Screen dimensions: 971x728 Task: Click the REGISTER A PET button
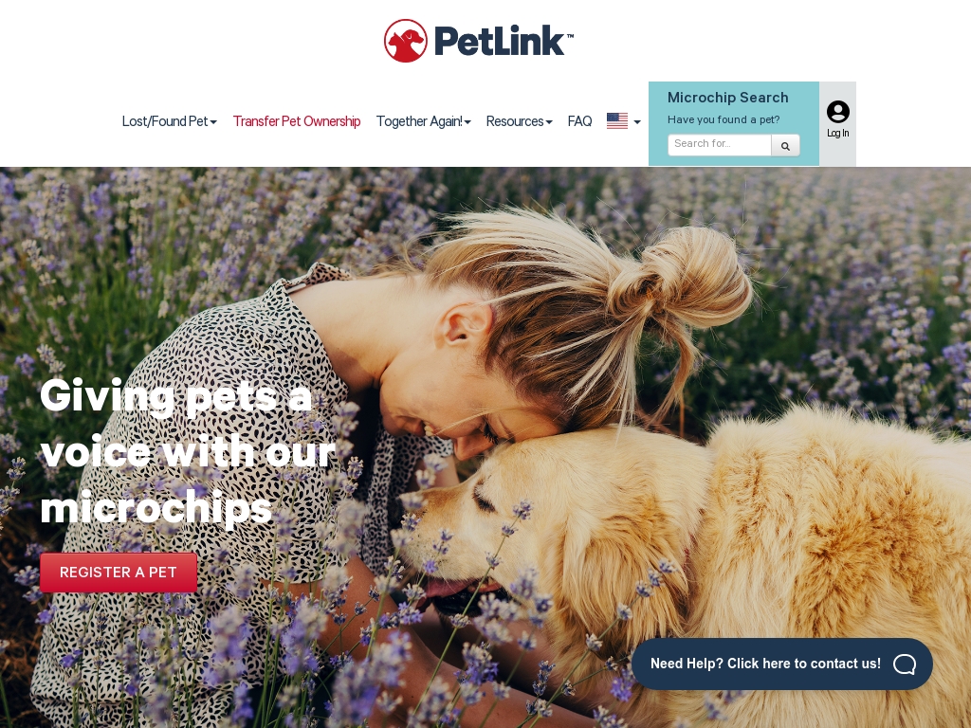click(119, 573)
